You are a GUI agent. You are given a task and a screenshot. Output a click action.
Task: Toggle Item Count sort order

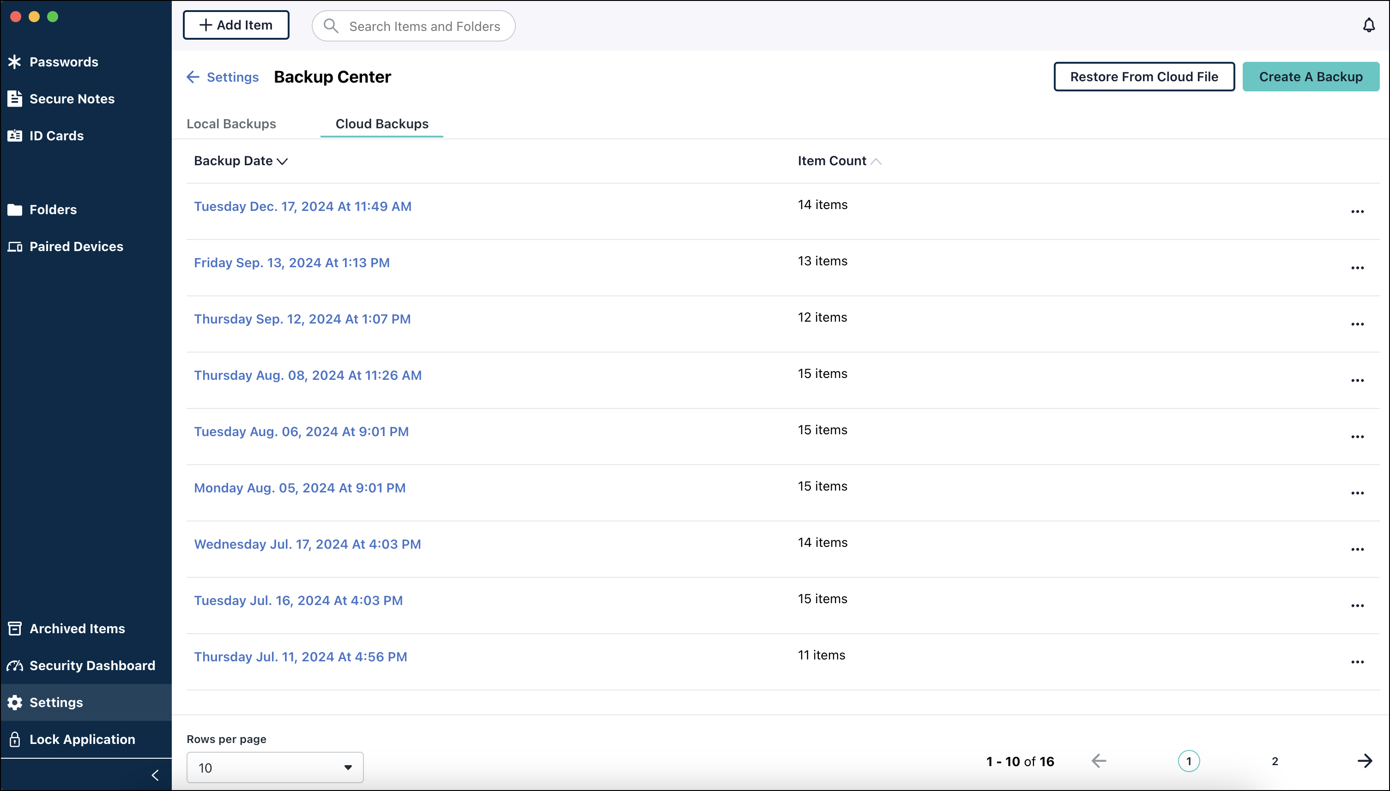point(838,160)
